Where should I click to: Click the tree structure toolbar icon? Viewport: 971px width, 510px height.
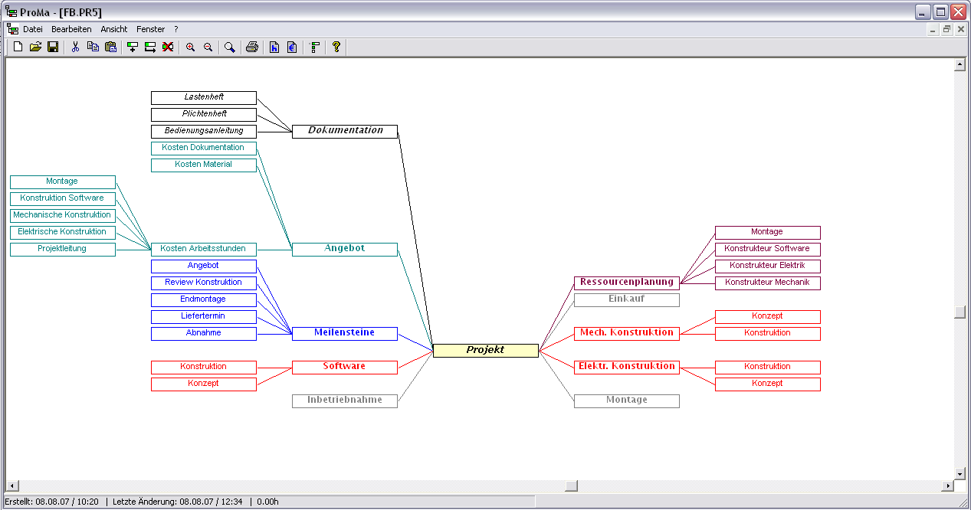tap(314, 47)
